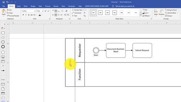Select the diamond gateway shape in stencil

click(x=3, y=37)
